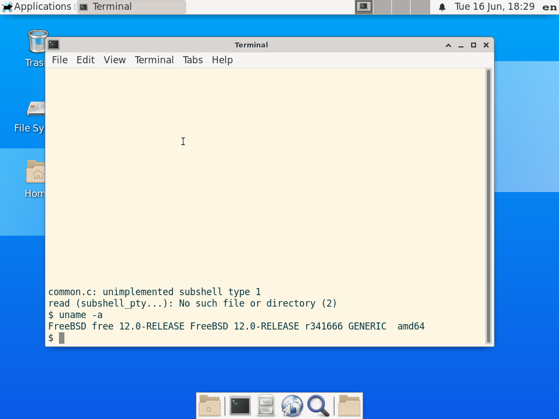This screenshot has height=419, width=559.
Task: Open the Tabs menu
Action: point(193,60)
